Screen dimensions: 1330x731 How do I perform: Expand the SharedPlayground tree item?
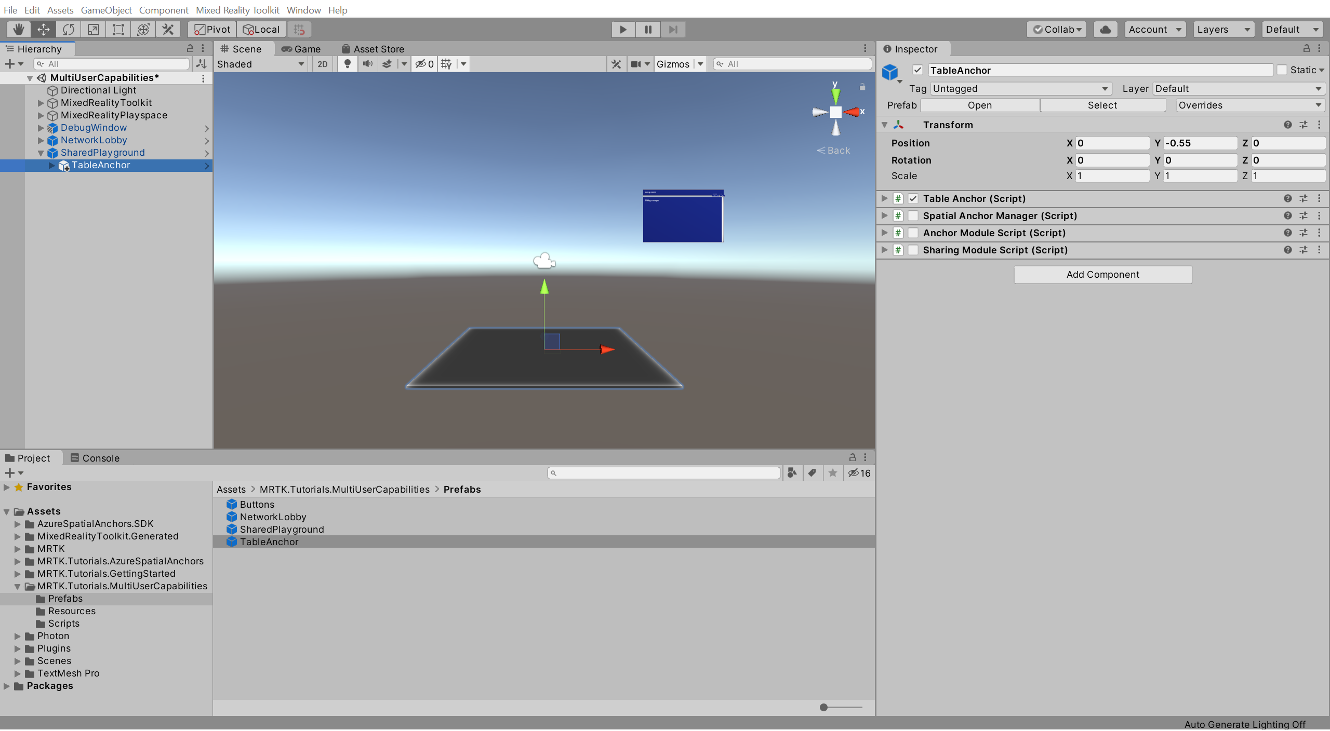[41, 152]
